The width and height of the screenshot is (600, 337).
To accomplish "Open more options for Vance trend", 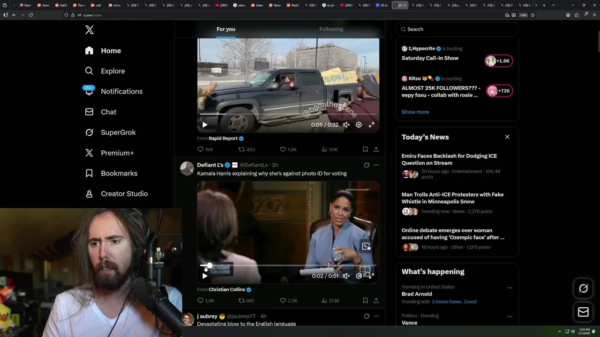I will coord(510,316).
